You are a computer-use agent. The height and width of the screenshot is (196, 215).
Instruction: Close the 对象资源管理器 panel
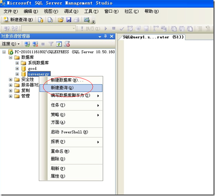[112, 36]
